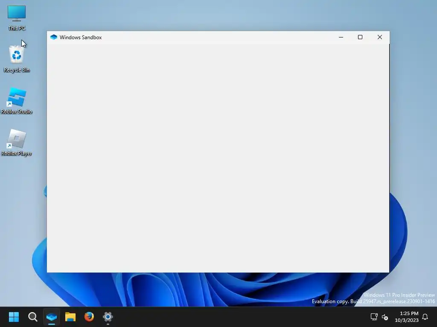The width and height of the screenshot is (437, 327).
Task: Click Windows Sandbox taskbar icon
Action: tap(52, 317)
